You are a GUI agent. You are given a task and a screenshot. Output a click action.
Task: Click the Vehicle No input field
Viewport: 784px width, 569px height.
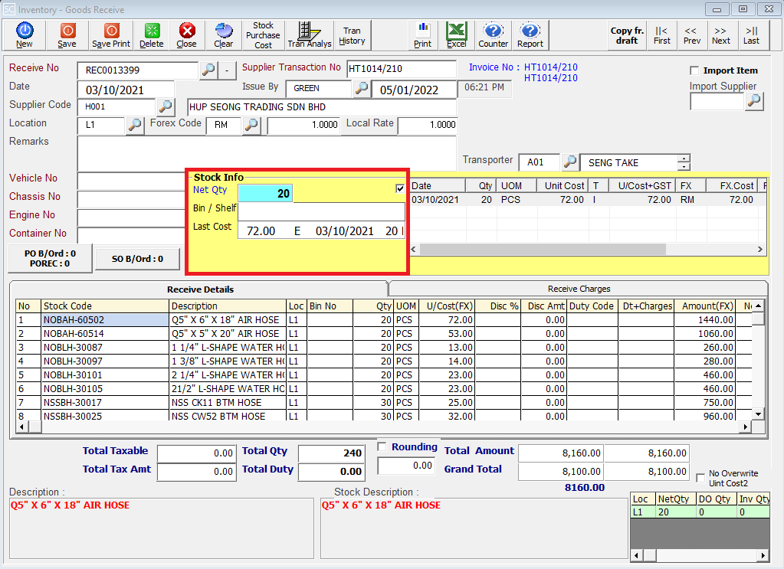[132, 181]
